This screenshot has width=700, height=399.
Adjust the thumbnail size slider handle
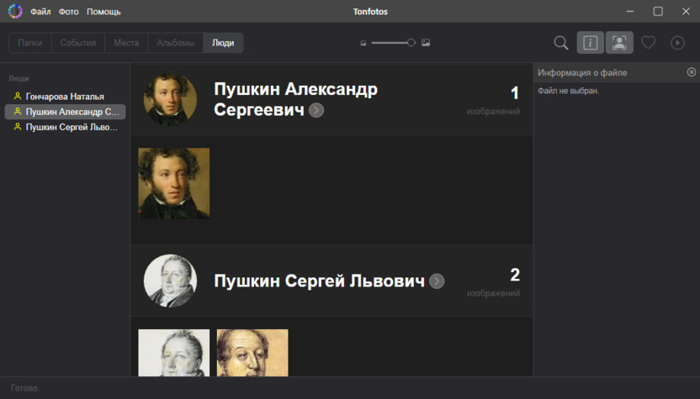411,42
